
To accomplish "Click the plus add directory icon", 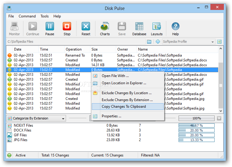I will click(x=158, y=42).
